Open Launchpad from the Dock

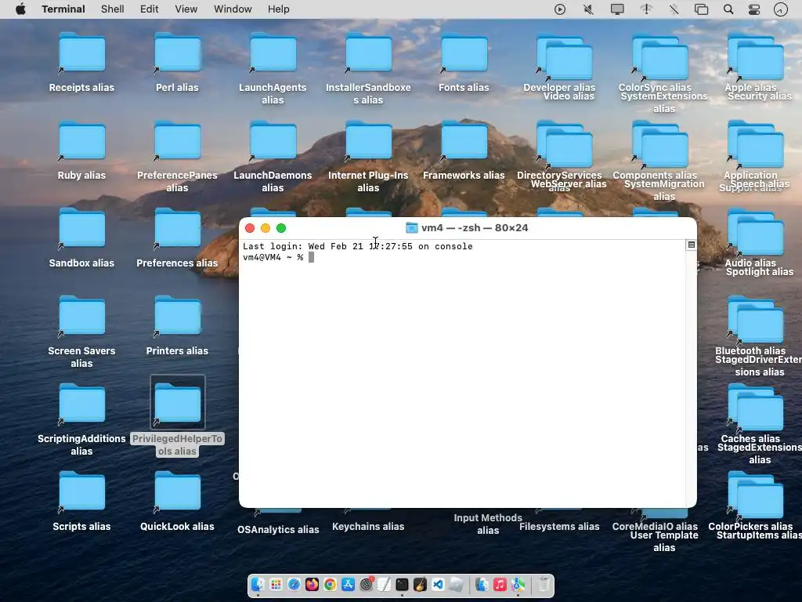276,584
